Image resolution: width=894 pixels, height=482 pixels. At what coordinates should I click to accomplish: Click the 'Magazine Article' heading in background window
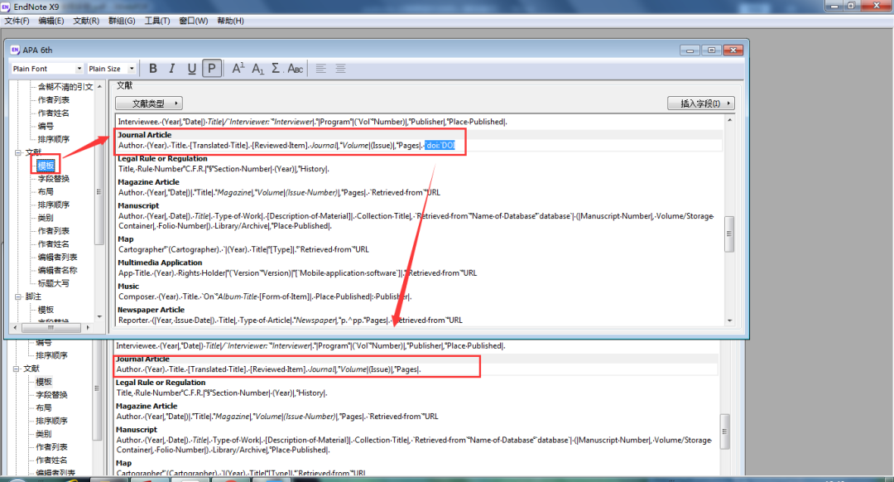[x=147, y=406]
